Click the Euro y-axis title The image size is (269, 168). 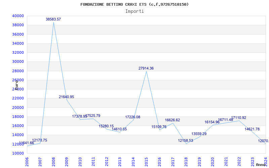click(16, 85)
